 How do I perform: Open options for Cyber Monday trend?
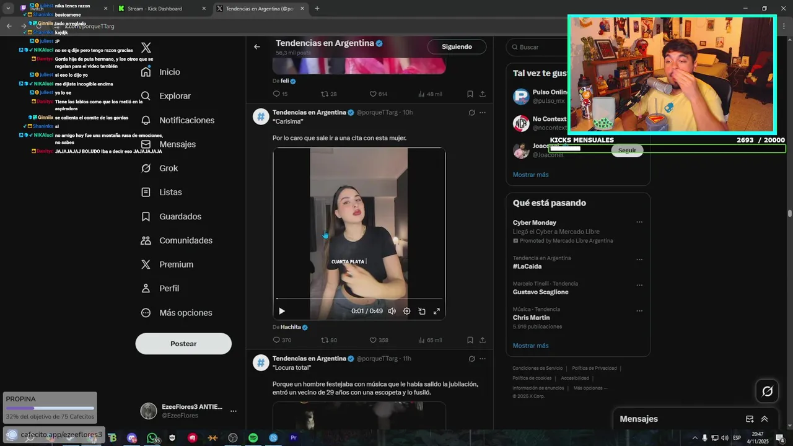tap(639, 222)
